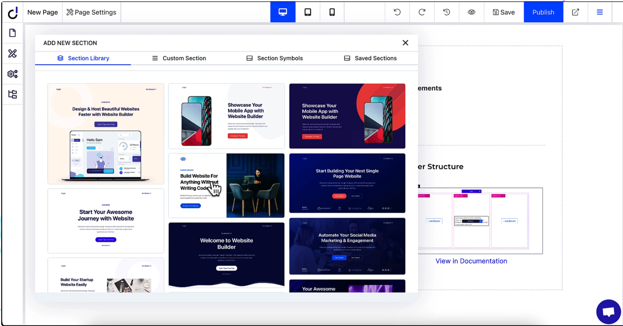The height and width of the screenshot is (326, 623).
Task: Choose the purple 'Your Awesome' template
Action: click(x=347, y=286)
